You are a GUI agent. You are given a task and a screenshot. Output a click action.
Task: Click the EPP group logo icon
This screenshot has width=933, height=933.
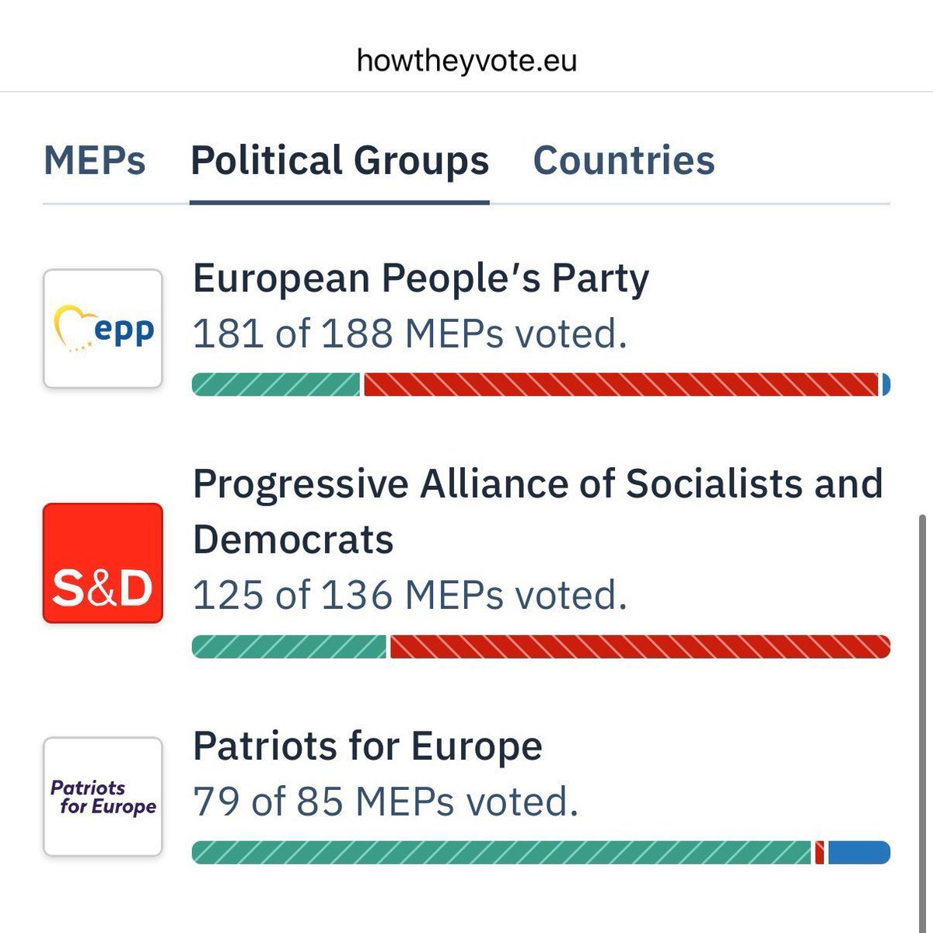coord(103,328)
